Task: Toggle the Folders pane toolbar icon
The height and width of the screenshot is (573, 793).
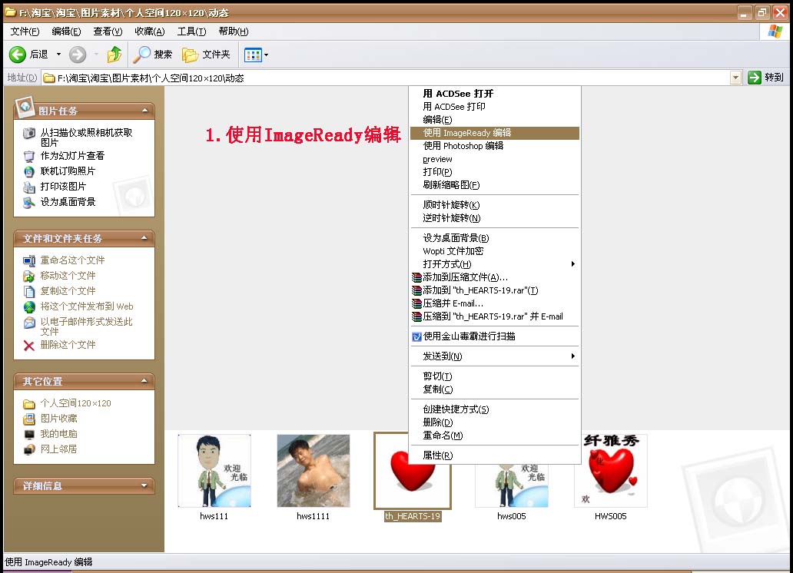Action: 190,55
